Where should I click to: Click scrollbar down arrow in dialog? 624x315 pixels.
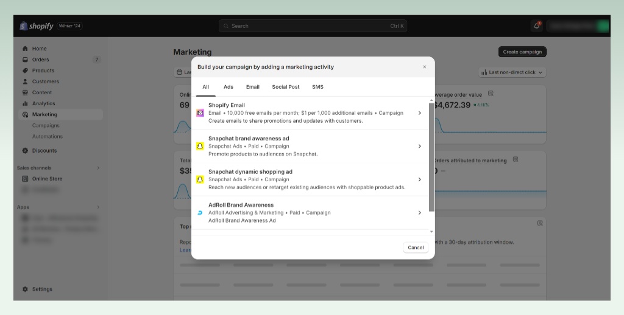click(x=431, y=232)
